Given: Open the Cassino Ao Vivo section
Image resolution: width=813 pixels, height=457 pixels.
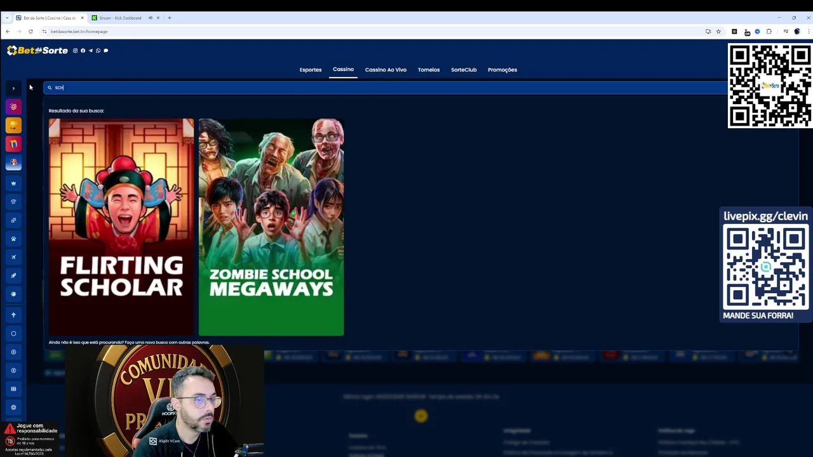Looking at the screenshot, I should (x=386, y=70).
